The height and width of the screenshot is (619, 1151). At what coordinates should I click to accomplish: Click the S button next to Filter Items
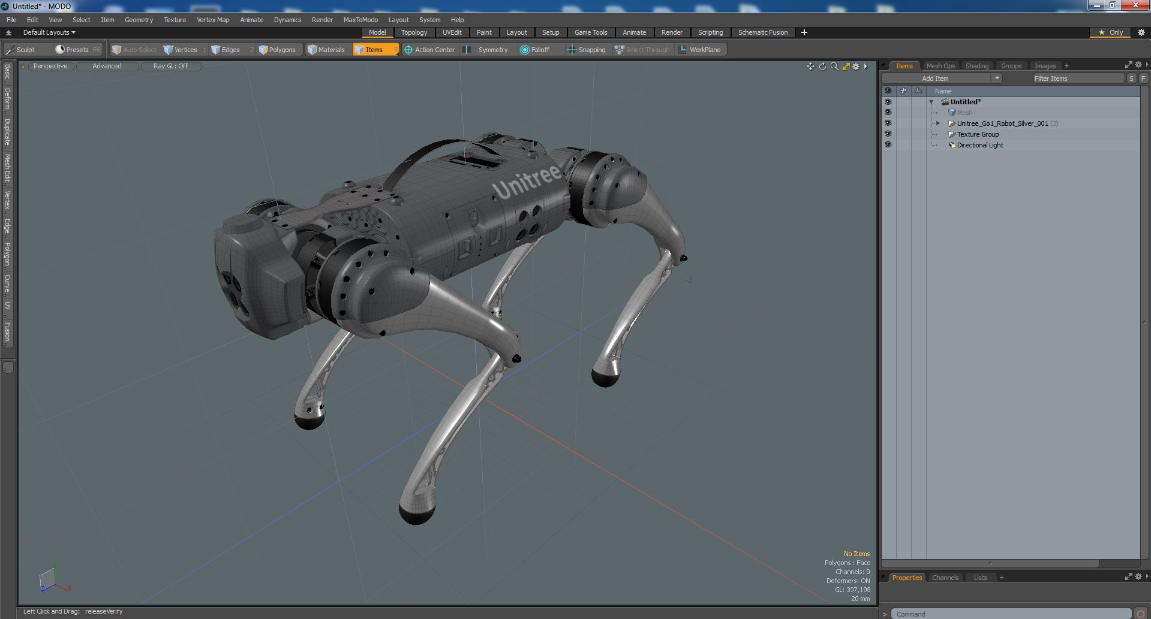1131,78
